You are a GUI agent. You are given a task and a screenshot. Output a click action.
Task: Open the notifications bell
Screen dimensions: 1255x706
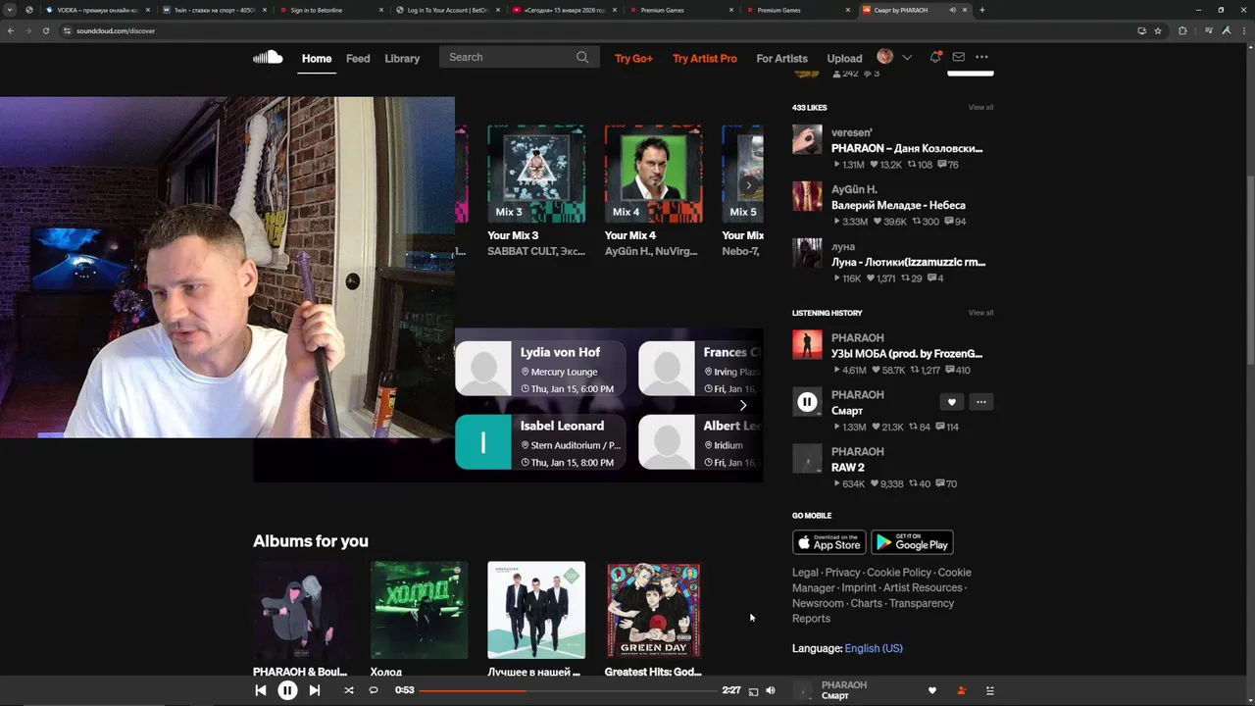pyautogui.click(x=935, y=58)
